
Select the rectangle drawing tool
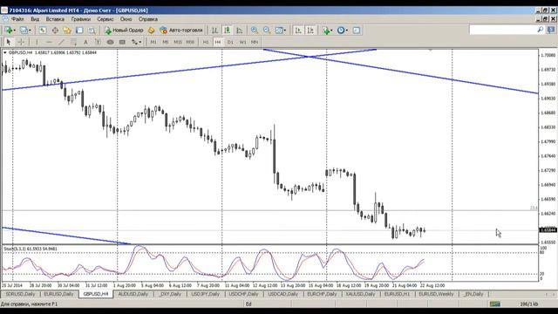pyautogui.click(x=122, y=42)
